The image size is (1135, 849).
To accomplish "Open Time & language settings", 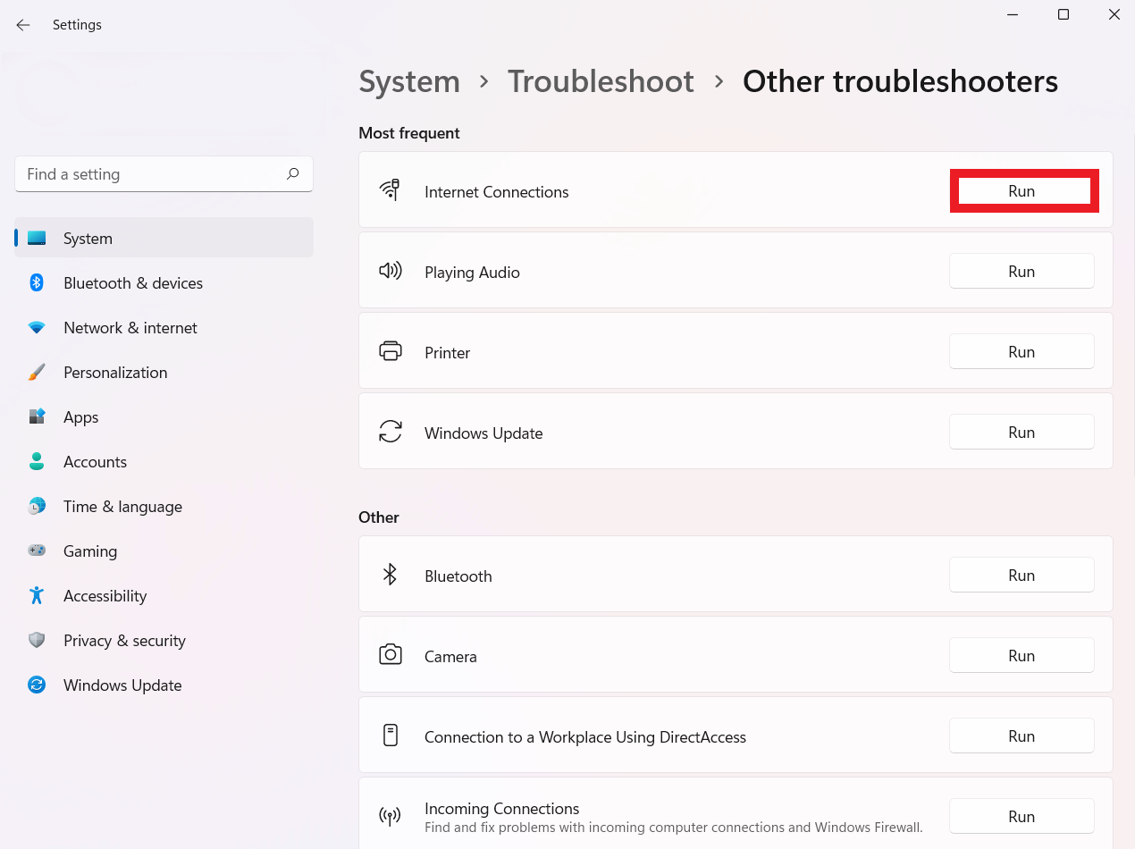I will [x=122, y=507].
